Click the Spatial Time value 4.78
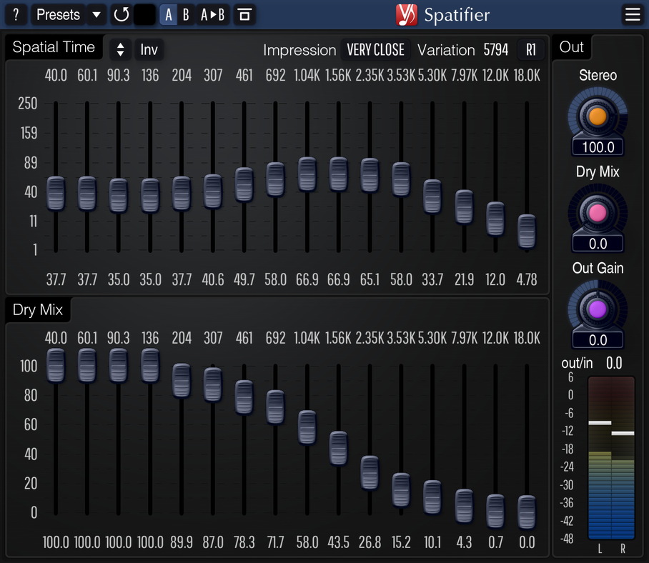 point(527,280)
